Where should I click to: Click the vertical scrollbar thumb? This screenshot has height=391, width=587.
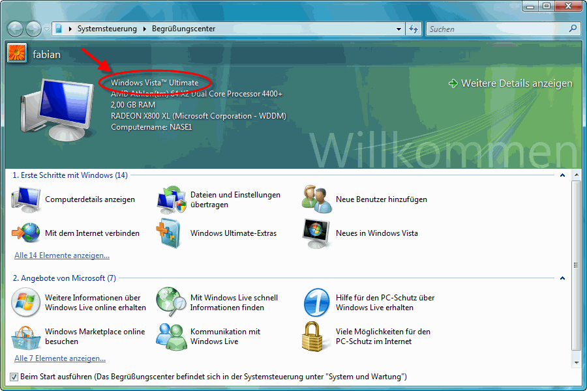click(x=576, y=265)
